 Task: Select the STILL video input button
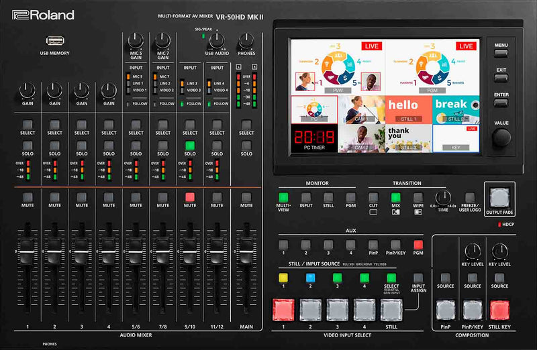tap(391, 310)
